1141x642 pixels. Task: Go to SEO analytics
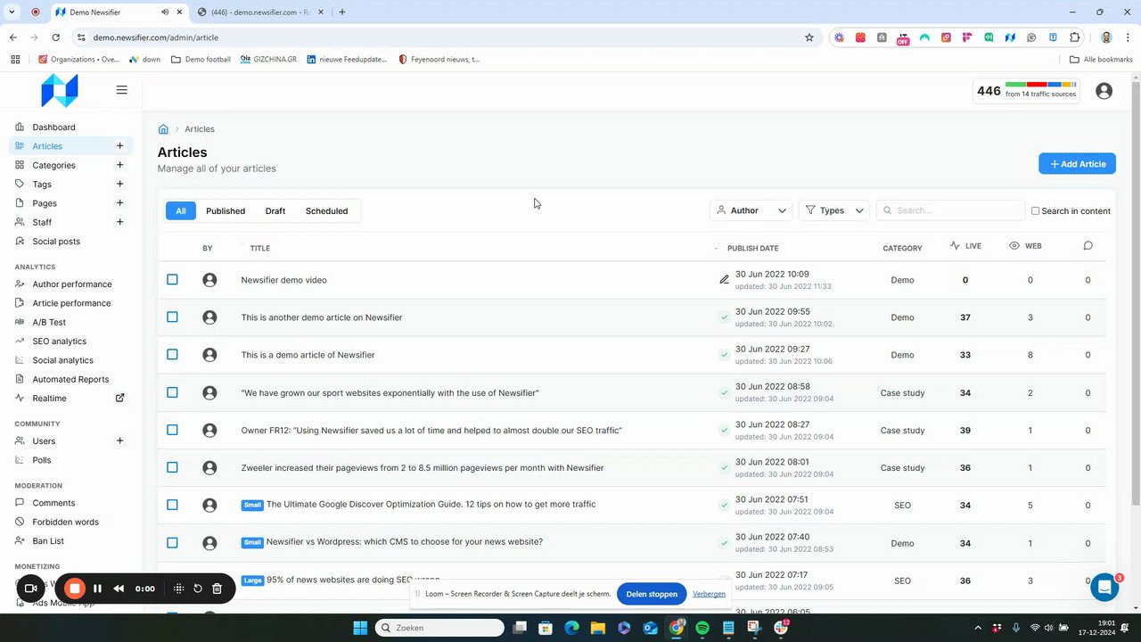click(x=60, y=342)
